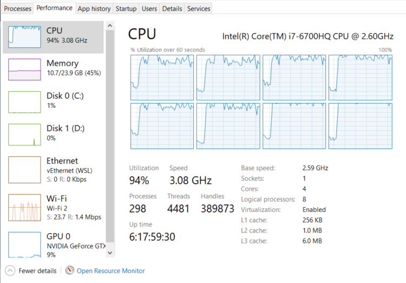
Task: Select the Disk 1 (D:) graph icon
Action: pos(25,134)
